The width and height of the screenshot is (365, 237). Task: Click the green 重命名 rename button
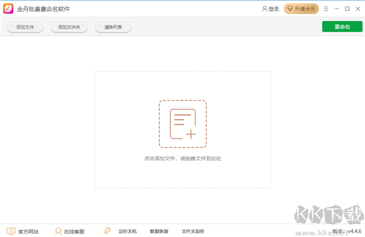tap(342, 27)
